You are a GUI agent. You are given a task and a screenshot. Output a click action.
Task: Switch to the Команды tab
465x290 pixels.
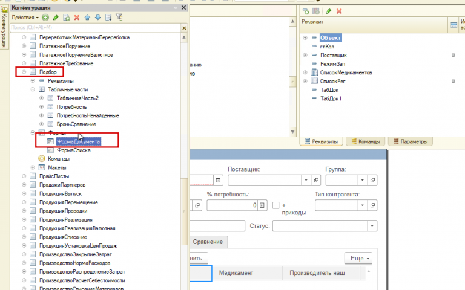click(x=365, y=141)
